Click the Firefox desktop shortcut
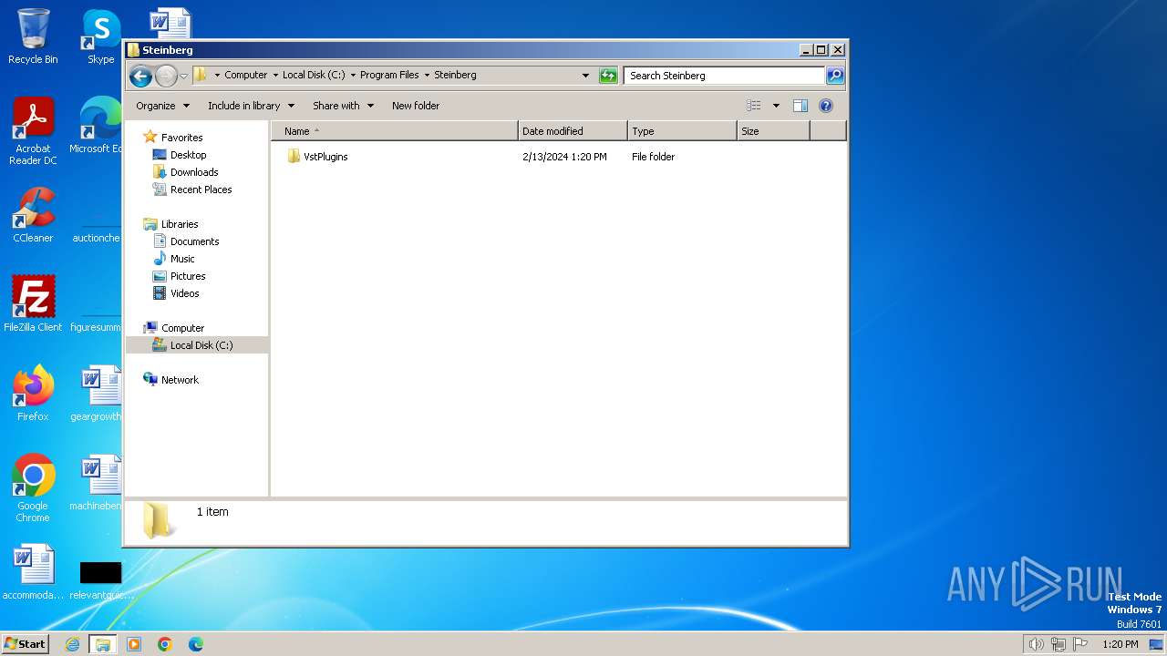Screen dimensions: 1167x656 point(33,394)
